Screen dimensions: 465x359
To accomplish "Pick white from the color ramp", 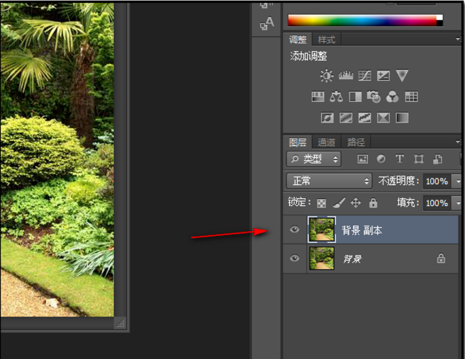I will 439,18.
